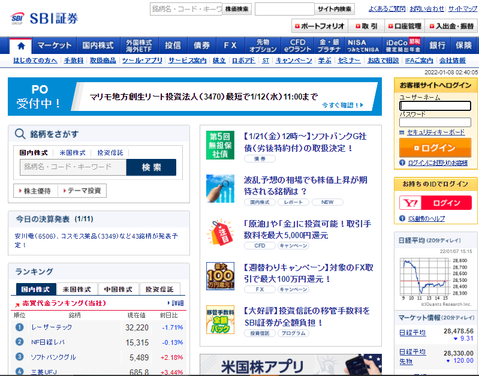Screen dimensions: 479x376
Task: Click the 移管手数料全額バック image
Action: 220,320
